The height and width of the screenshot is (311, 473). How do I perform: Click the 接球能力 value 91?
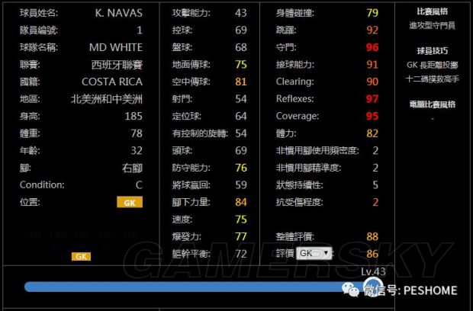point(372,65)
